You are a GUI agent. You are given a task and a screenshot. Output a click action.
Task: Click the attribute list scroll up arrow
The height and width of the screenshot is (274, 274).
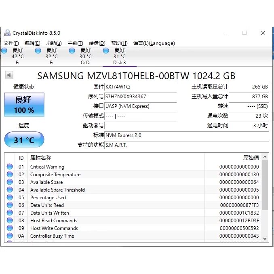(265, 157)
